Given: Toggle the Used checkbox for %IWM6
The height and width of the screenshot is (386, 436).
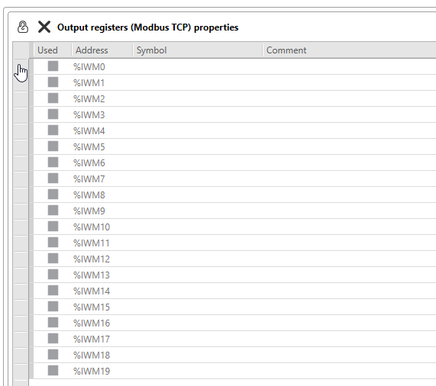Looking at the screenshot, I should point(53,162).
